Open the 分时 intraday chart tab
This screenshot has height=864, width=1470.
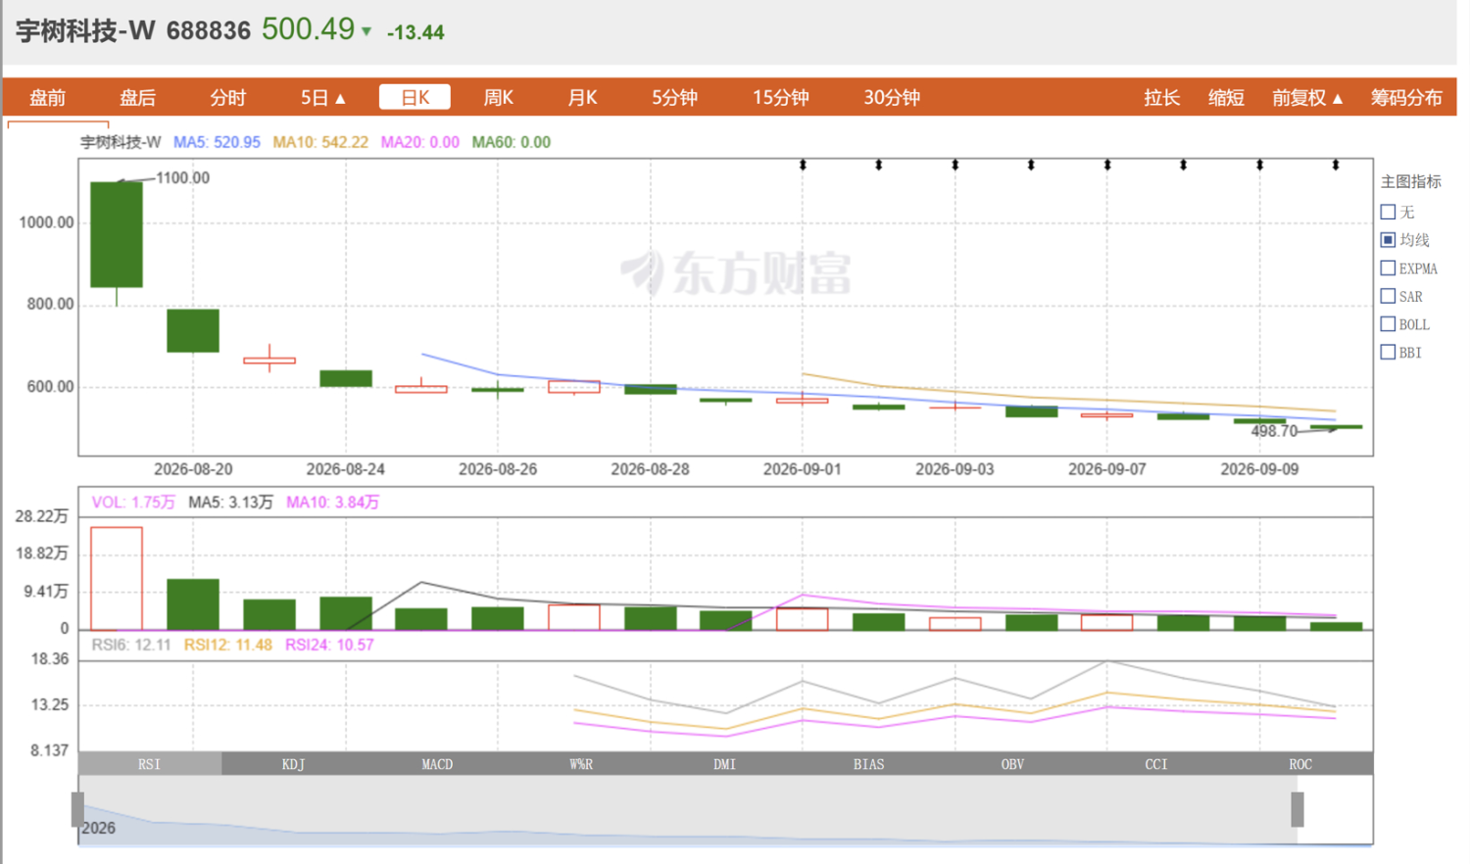[x=227, y=97]
